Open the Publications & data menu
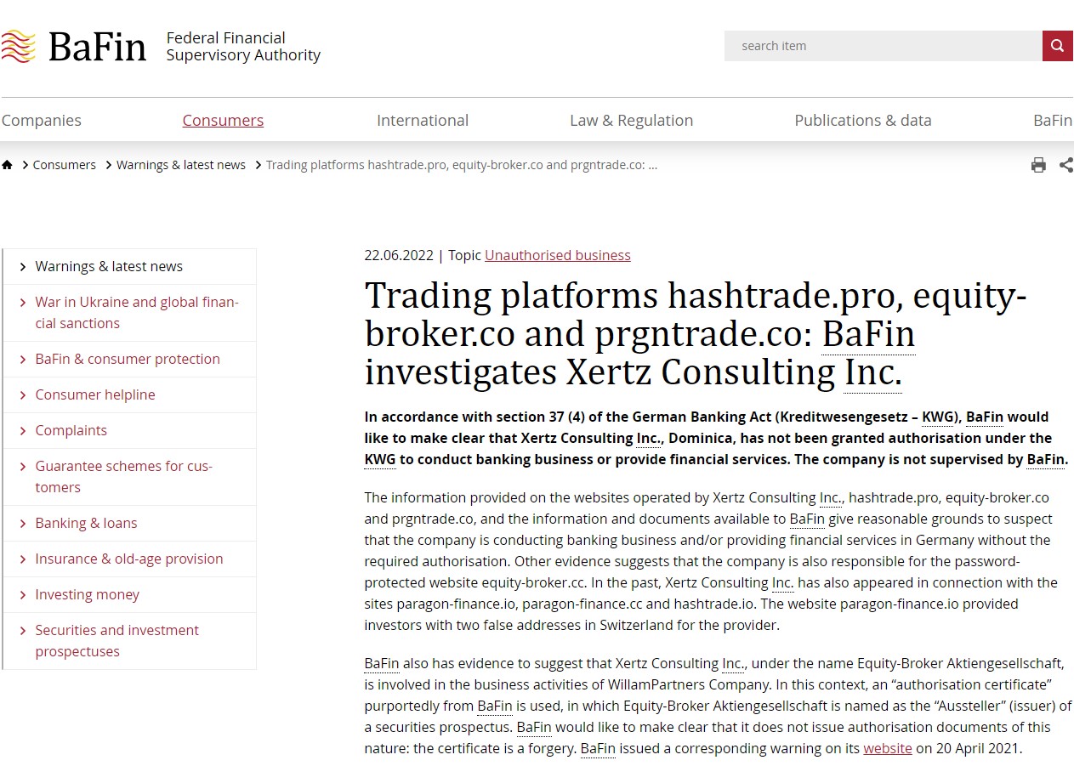 [863, 120]
